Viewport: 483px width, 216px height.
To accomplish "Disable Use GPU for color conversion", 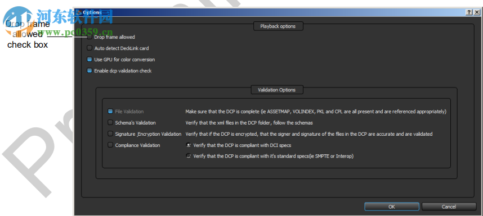I will [x=90, y=59].
